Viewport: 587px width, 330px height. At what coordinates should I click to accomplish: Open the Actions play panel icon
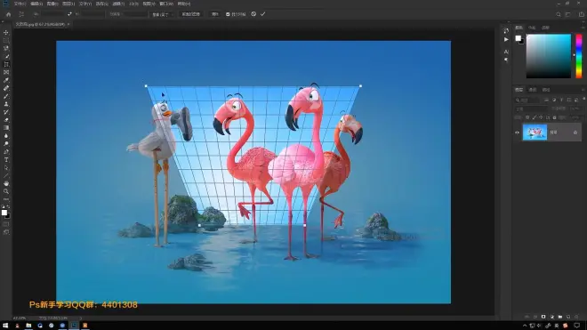(x=506, y=39)
